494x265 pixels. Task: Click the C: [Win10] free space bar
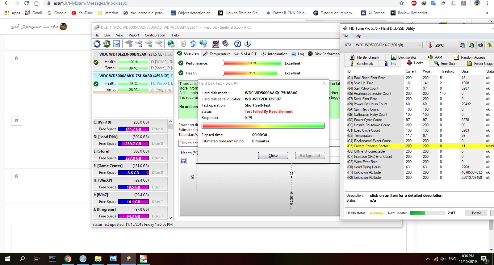tap(133, 129)
